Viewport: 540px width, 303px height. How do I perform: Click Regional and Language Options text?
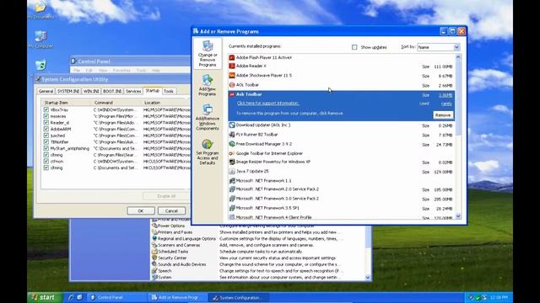click(x=186, y=239)
